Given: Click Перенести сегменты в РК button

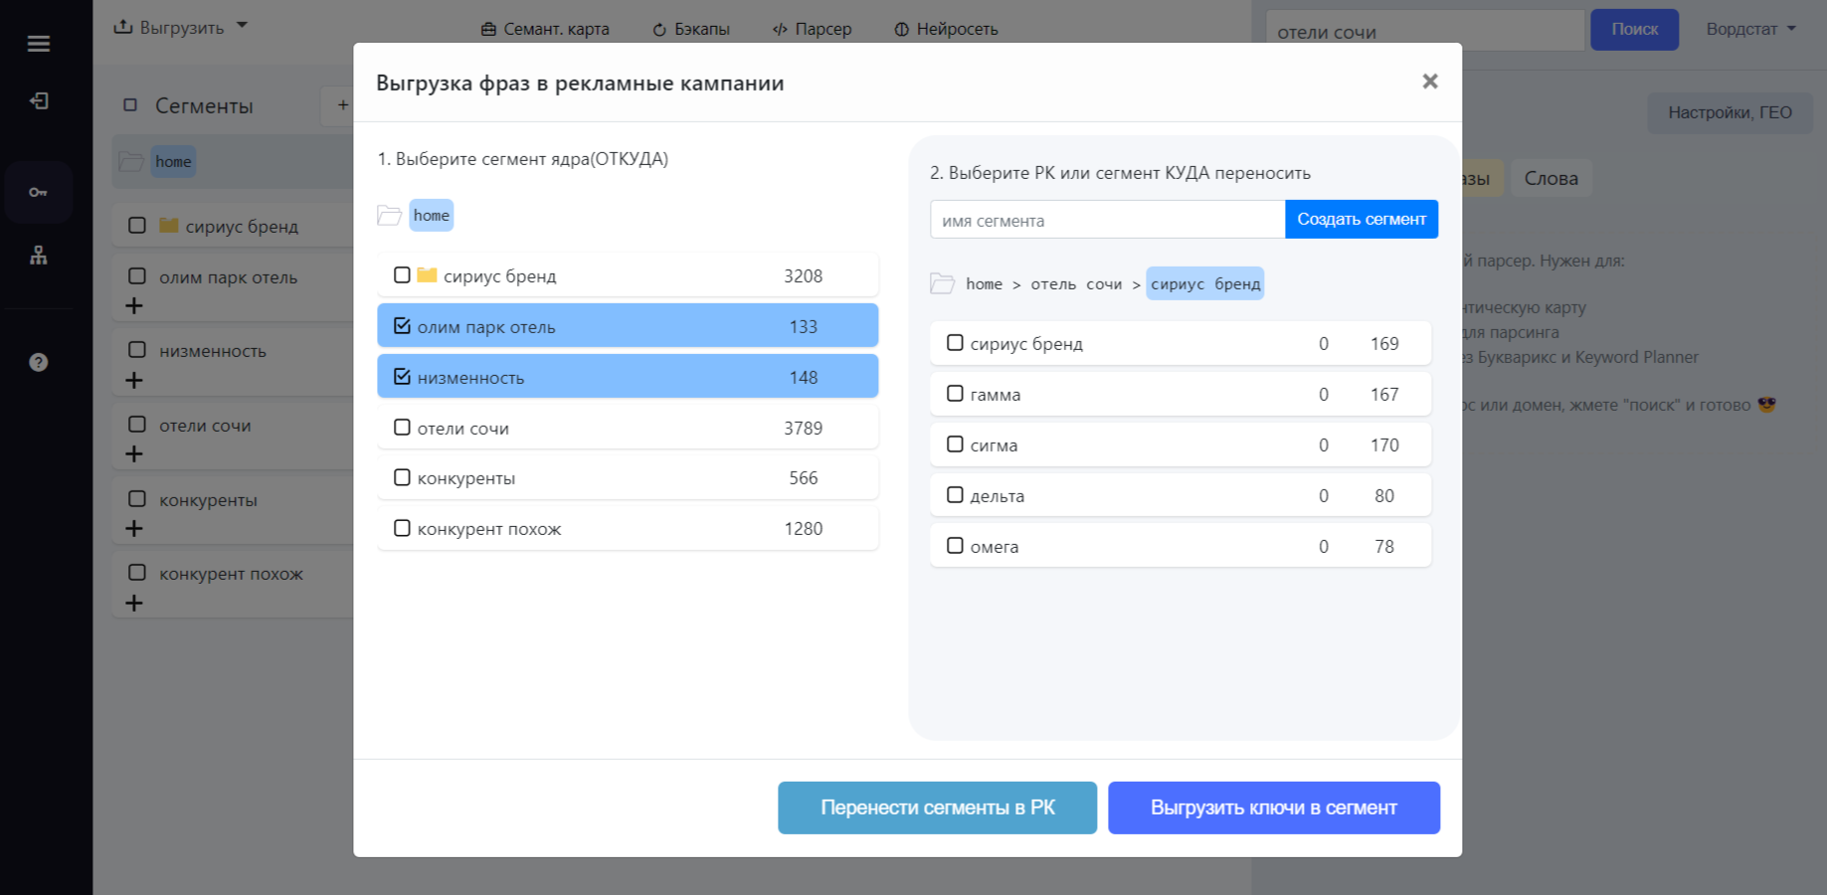Looking at the screenshot, I should pos(938,807).
